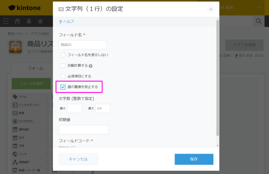Select the ラベル field icon
Viewport: 269px width, 174px height.
click(15, 97)
